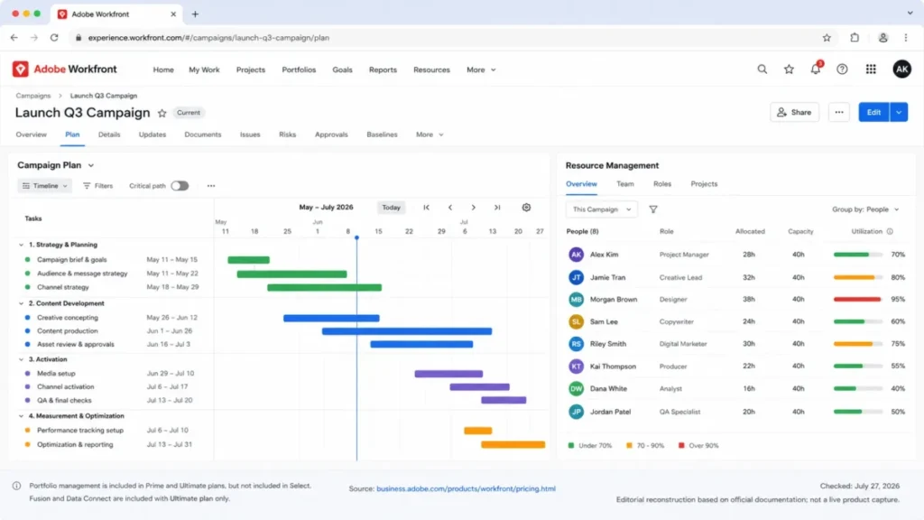924x520 pixels.
Task: Click the Resource Management filter funnel icon
Action: (653, 209)
